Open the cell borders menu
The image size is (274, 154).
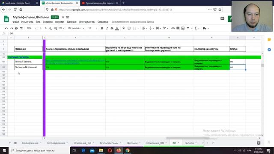coord(129,28)
